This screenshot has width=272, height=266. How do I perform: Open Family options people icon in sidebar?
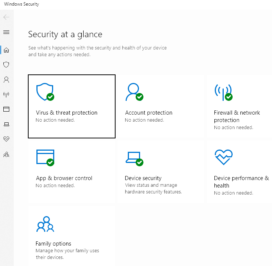(6, 154)
